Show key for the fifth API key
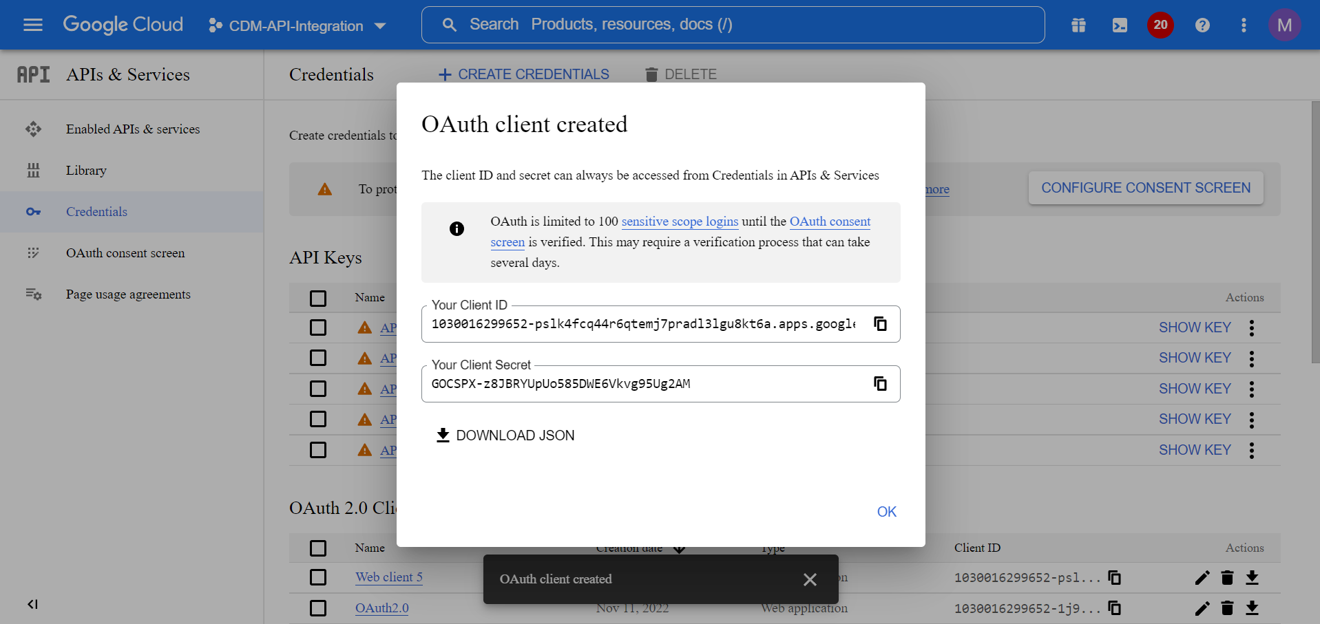1320x624 pixels. tap(1195, 450)
